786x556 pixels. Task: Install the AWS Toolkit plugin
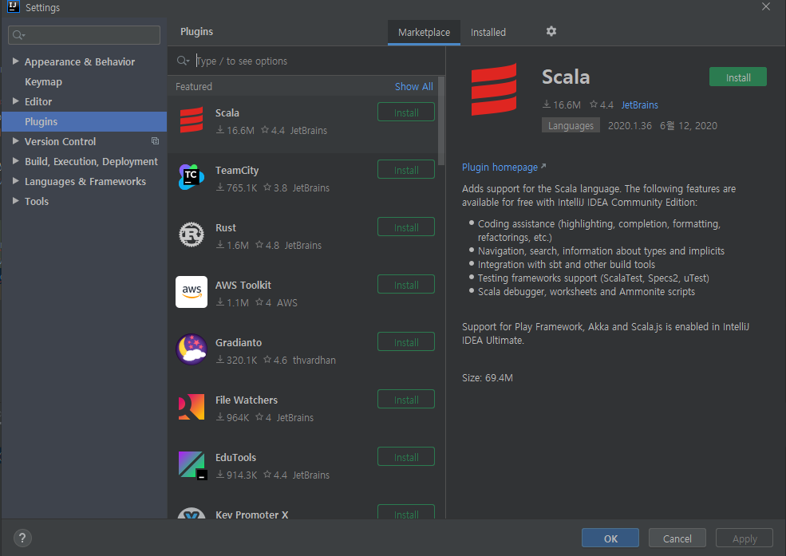[x=406, y=285]
